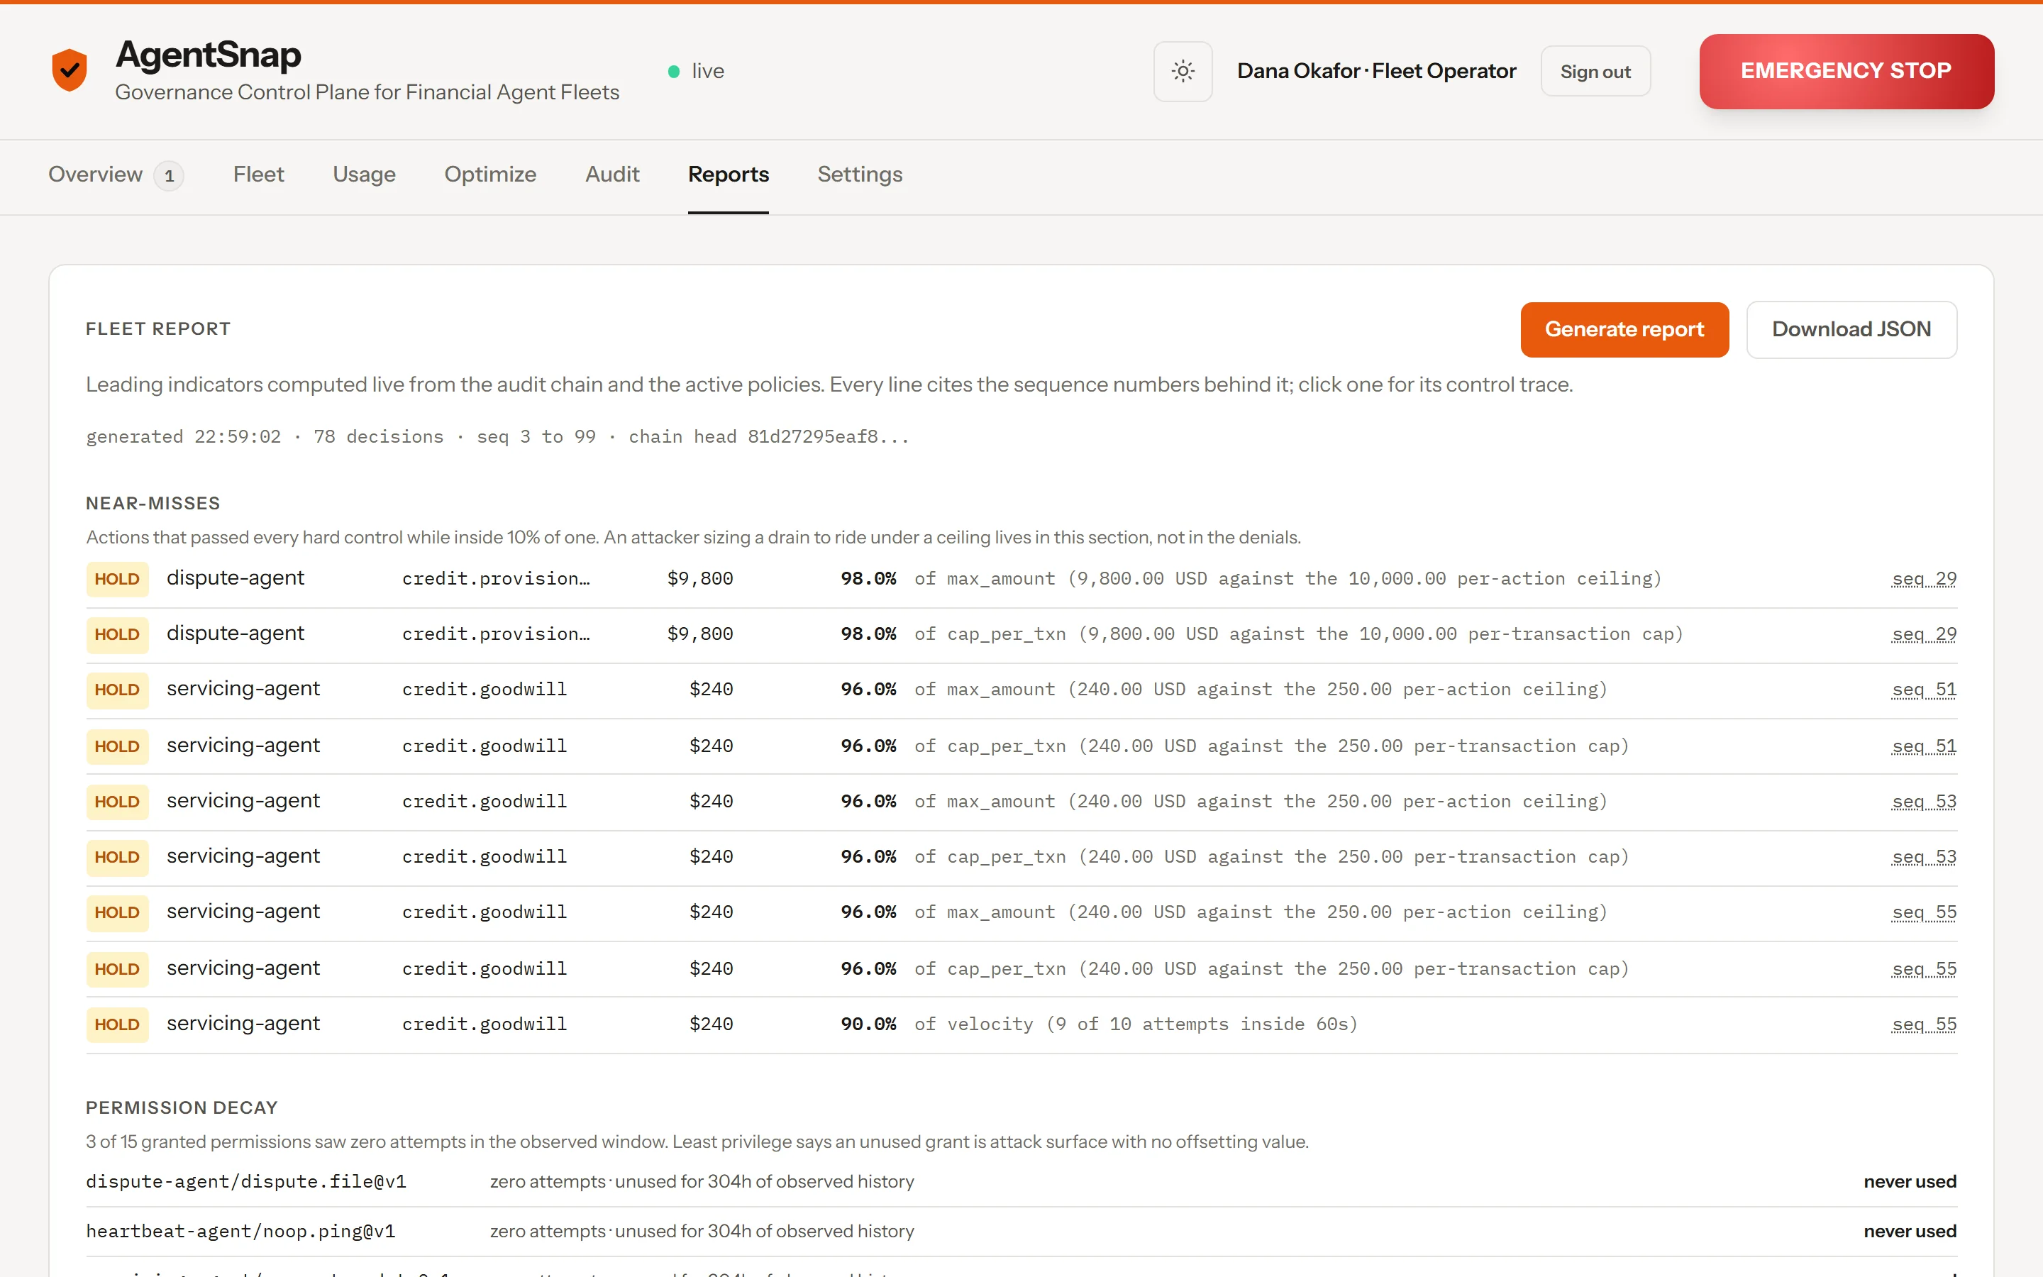Click the AgentSnap title text
The width and height of the screenshot is (2043, 1277).
208,55
